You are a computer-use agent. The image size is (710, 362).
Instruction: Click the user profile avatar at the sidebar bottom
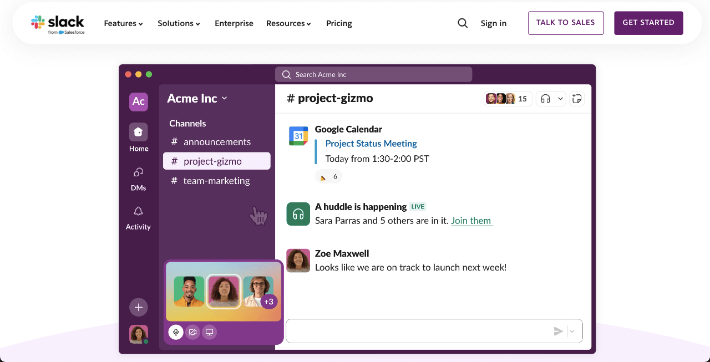(139, 334)
